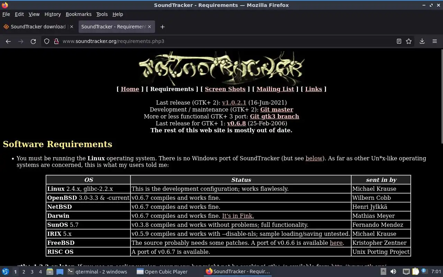
Task: Open the View menu
Action: 34,14
